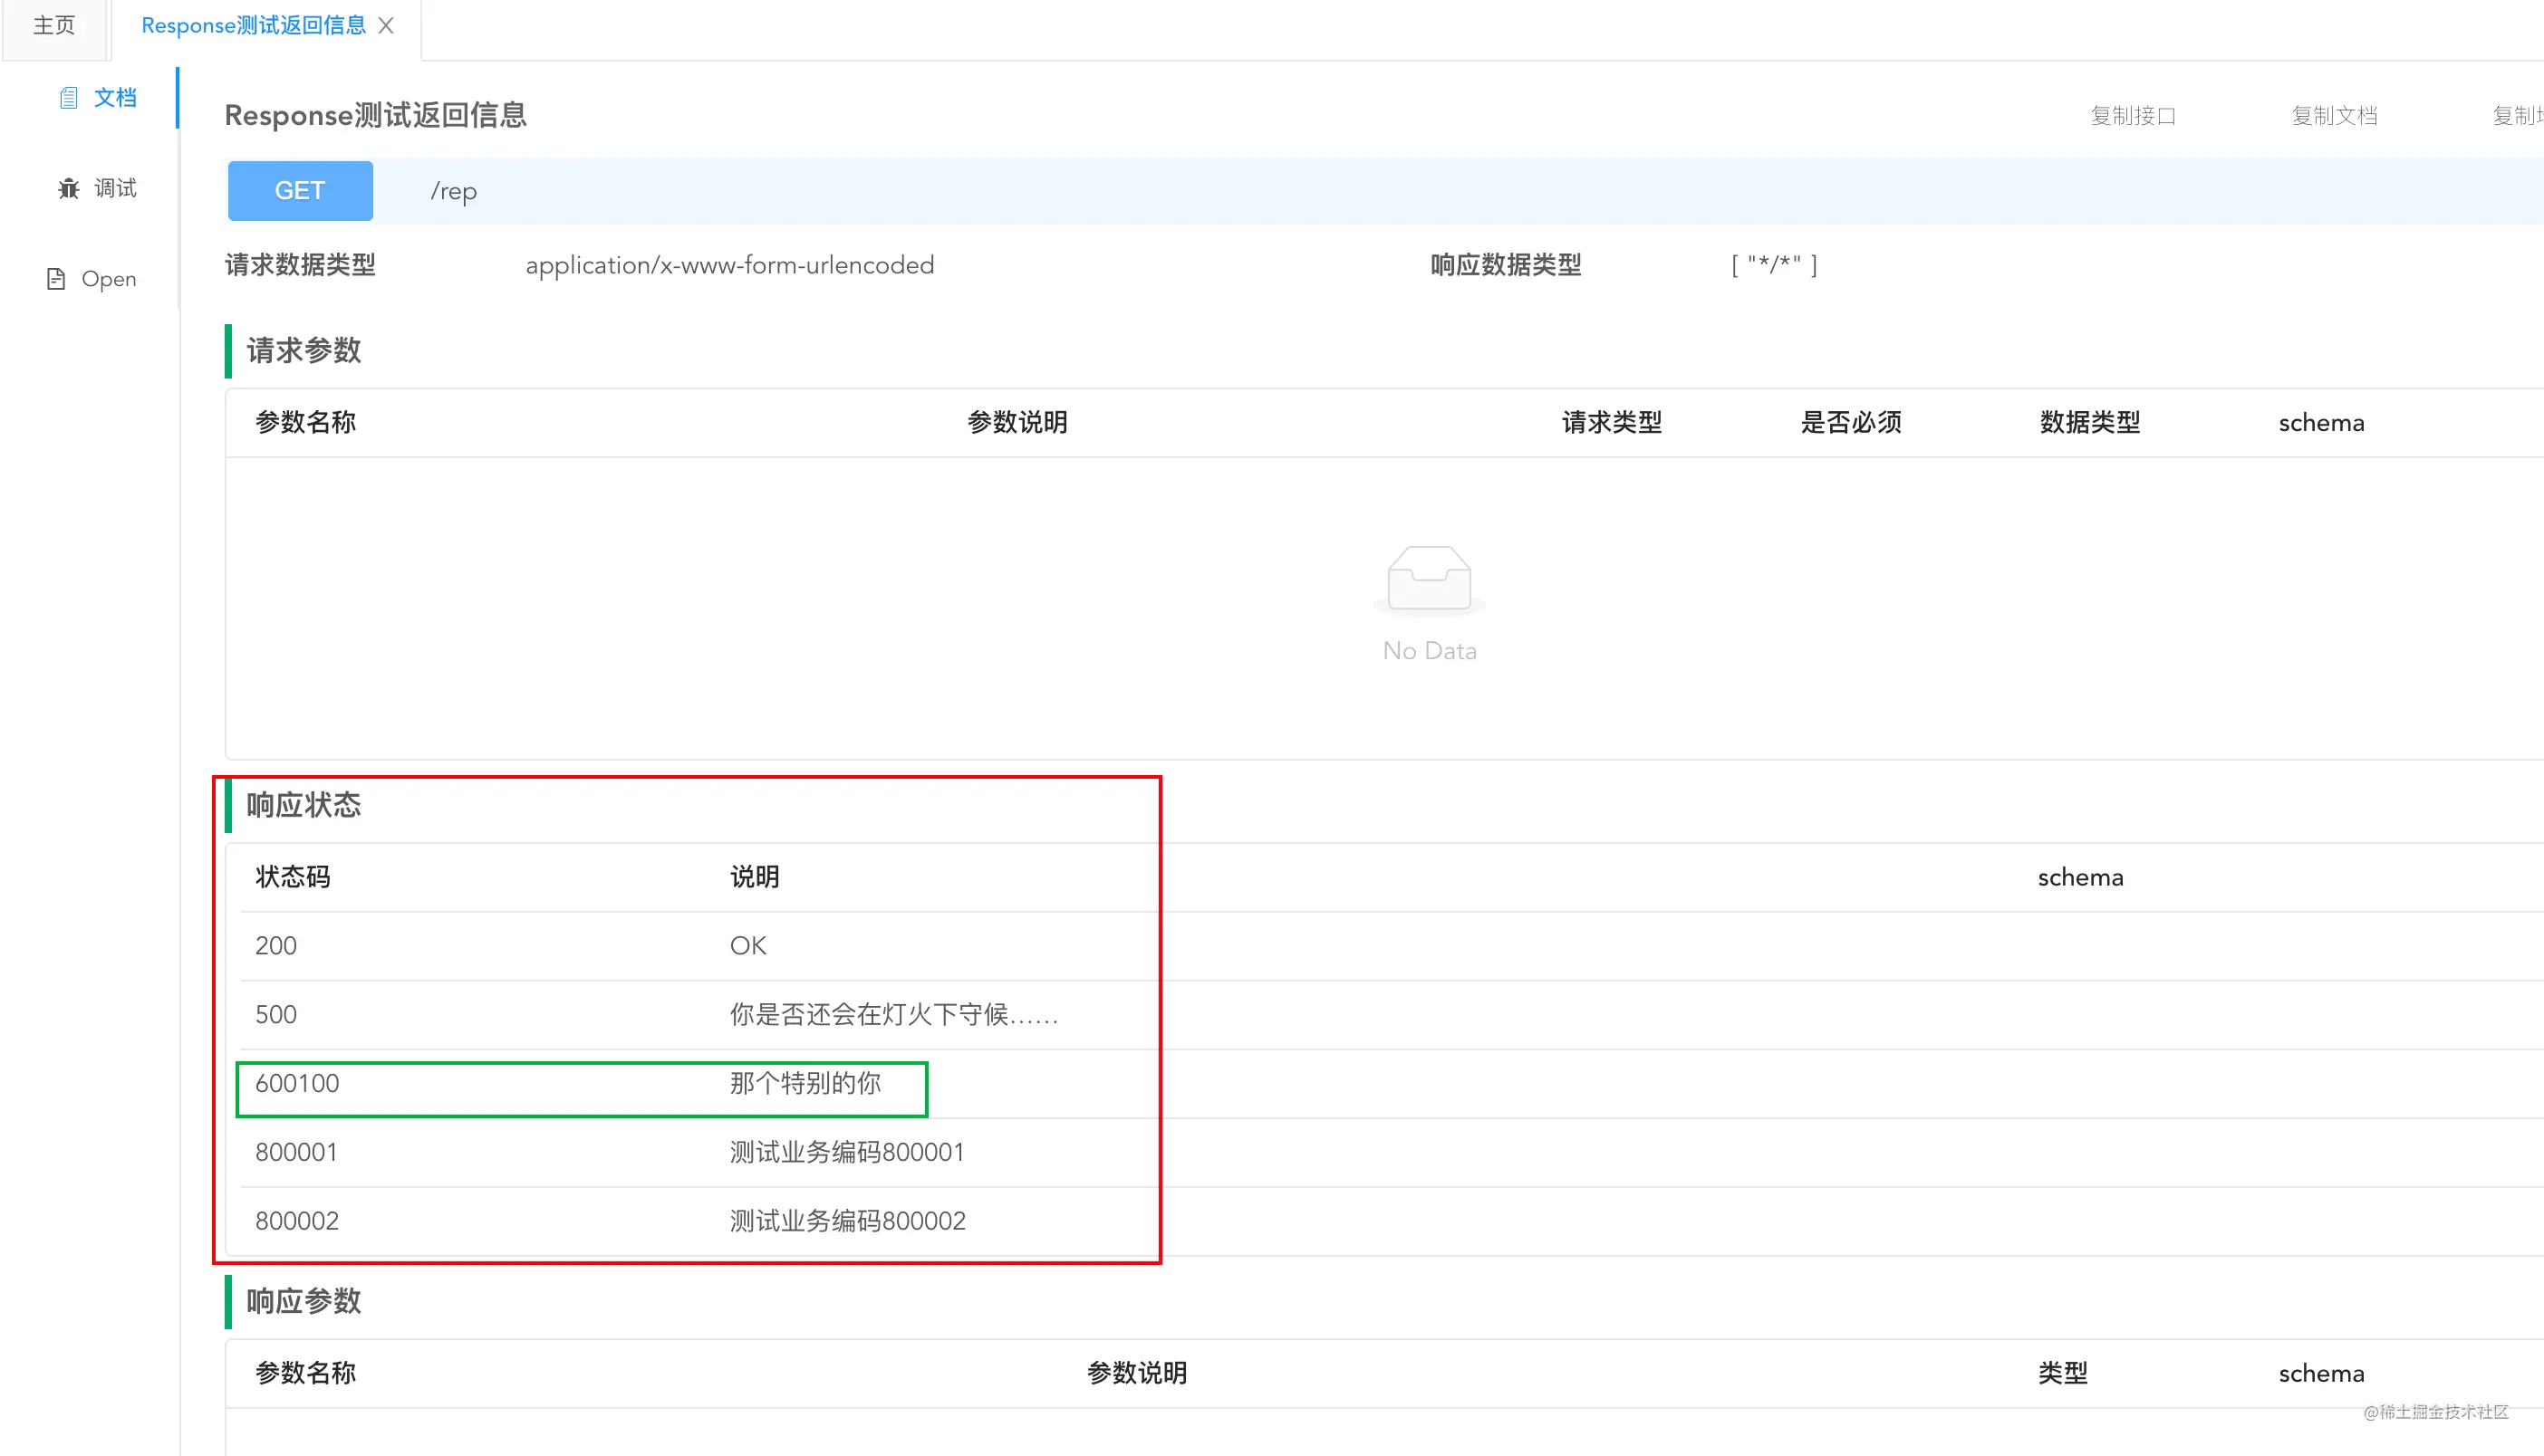The image size is (2544, 1456).
Task: Click 测试业务编码800001 description
Action: click(846, 1153)
